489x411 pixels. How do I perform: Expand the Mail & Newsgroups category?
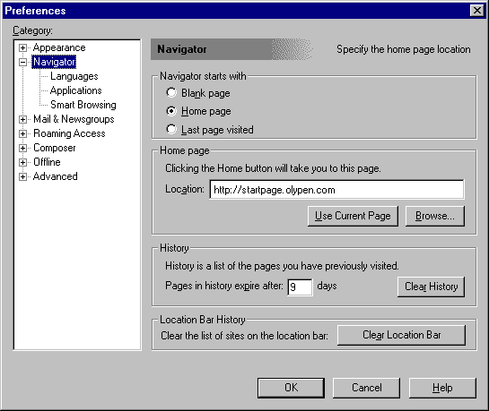[x=22, y=119]
